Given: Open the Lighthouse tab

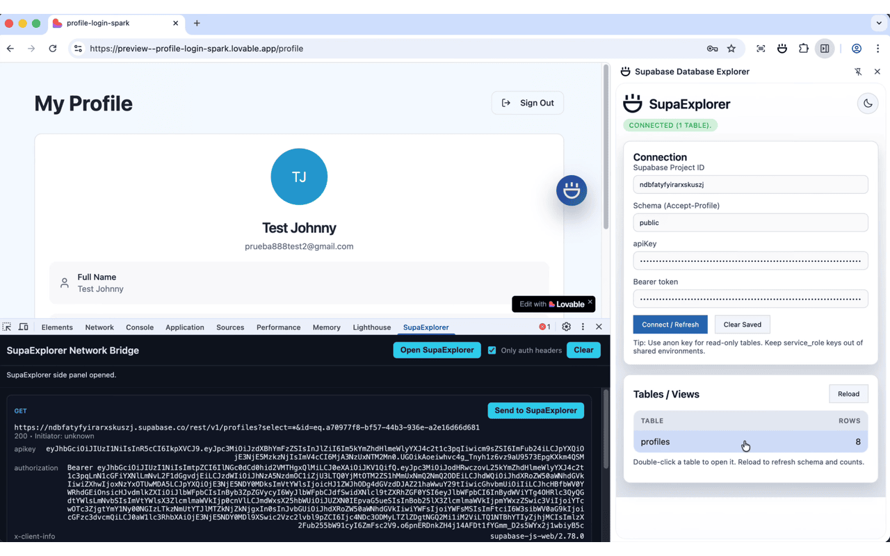Looking at the screenshot, I should 372,327.
